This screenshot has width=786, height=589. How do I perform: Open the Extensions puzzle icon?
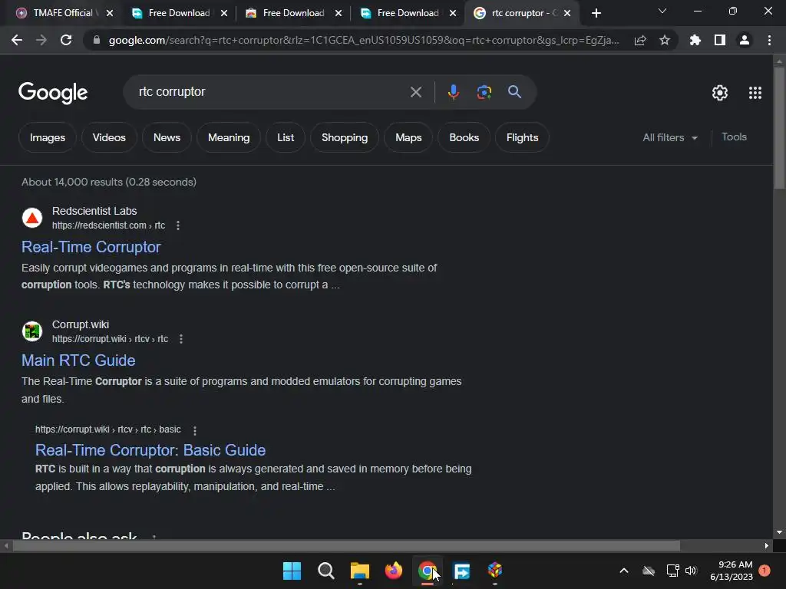(695, 40)
